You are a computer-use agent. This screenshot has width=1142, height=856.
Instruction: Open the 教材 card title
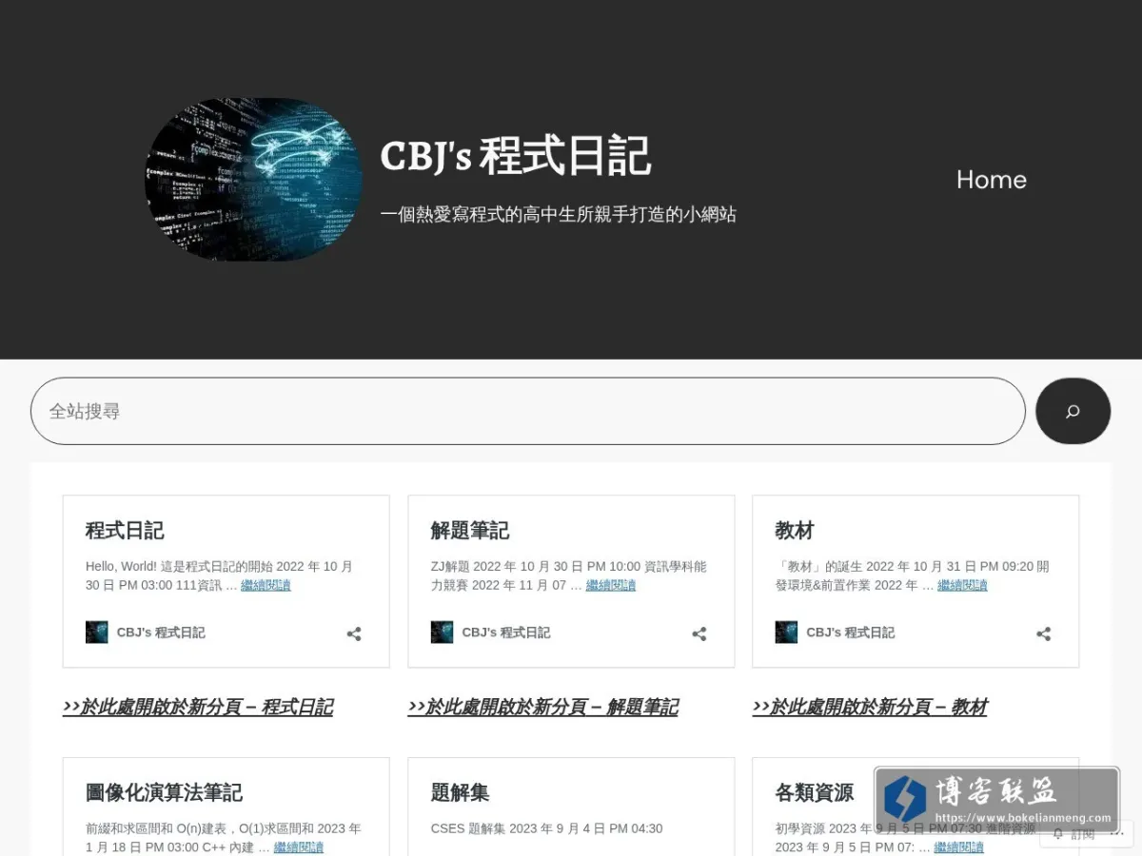[795, 531]
